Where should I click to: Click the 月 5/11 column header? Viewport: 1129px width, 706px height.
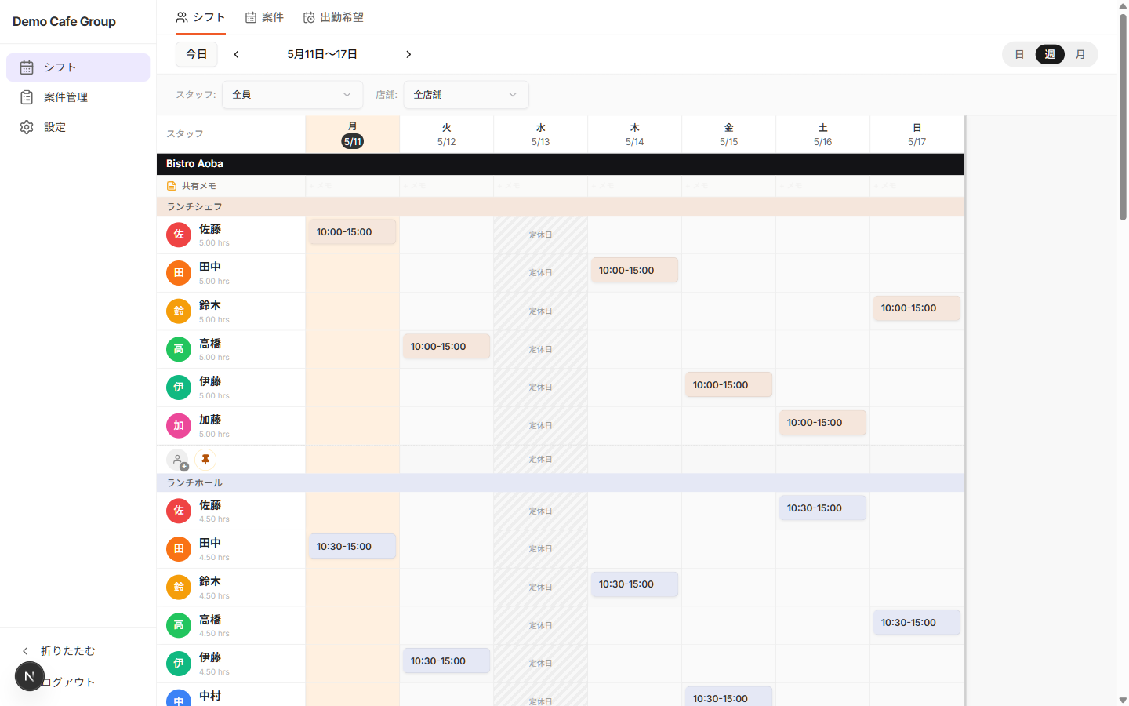(352, 135)
